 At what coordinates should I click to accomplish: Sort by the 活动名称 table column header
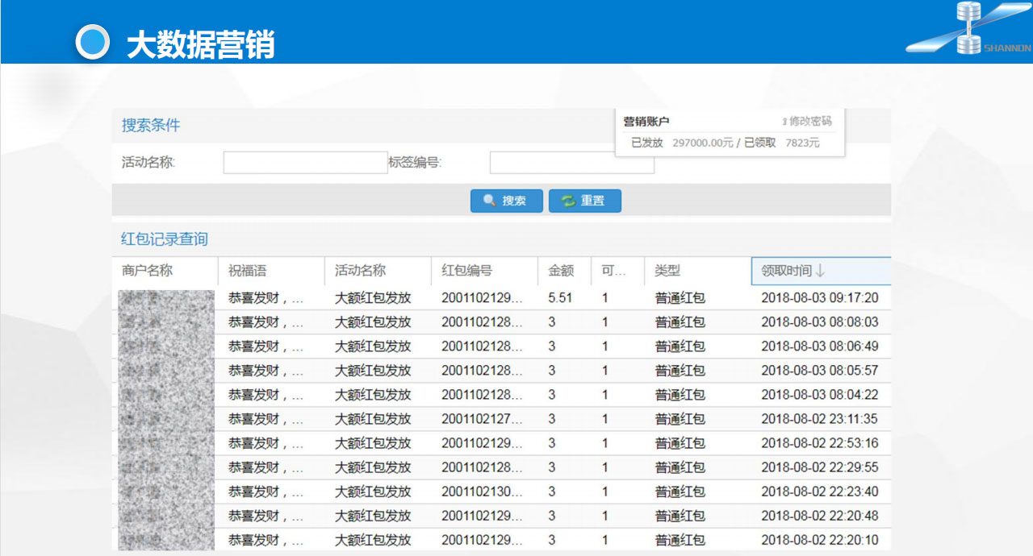coord(361,271)
